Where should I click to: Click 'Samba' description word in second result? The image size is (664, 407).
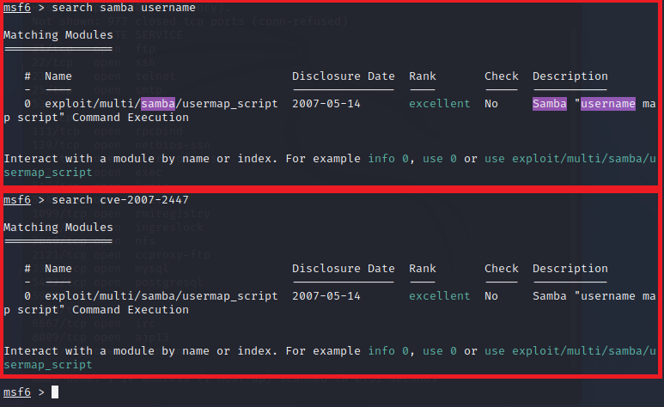549,296
